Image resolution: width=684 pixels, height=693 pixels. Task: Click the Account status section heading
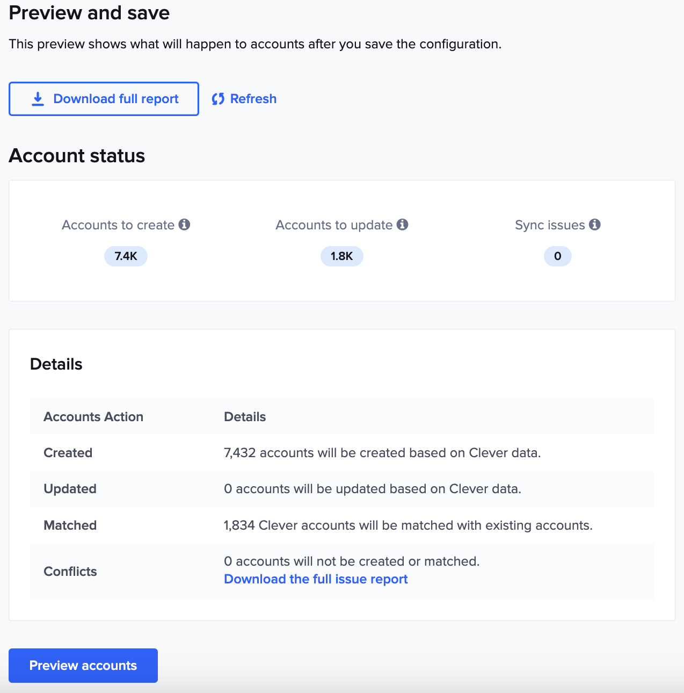click(77, 155)
